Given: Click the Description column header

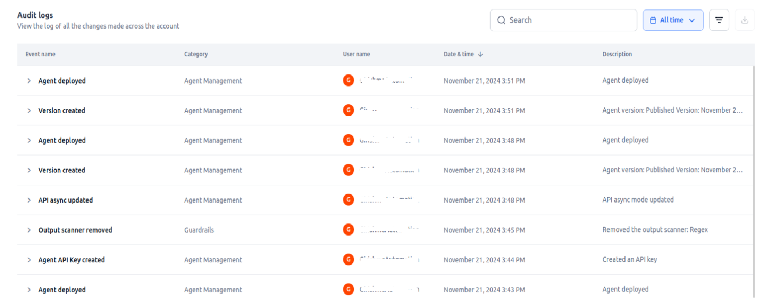Looking at the screenshot, I should tap(617, 54).
